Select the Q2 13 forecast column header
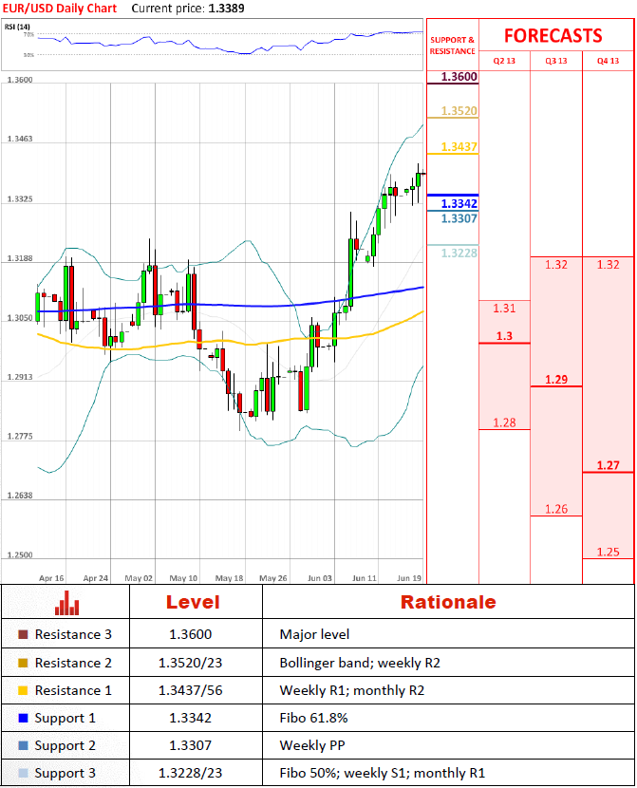This screenshot has width=637, height=788. coord(504,61)
